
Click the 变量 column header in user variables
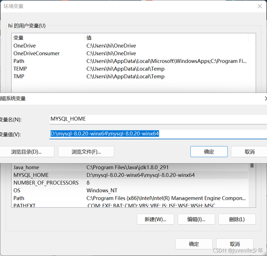[49, 38]
